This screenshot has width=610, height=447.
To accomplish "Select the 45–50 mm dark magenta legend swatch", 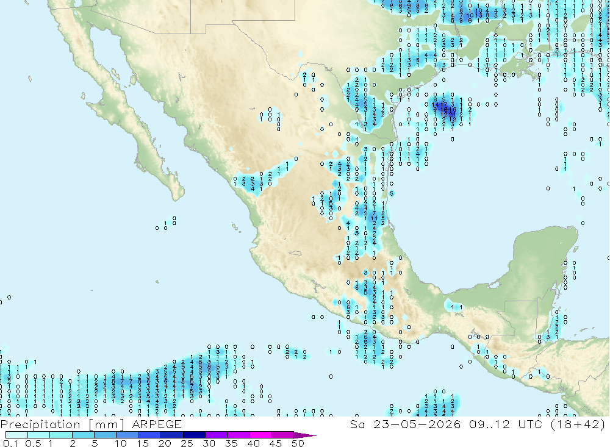I will pos(283,435).
